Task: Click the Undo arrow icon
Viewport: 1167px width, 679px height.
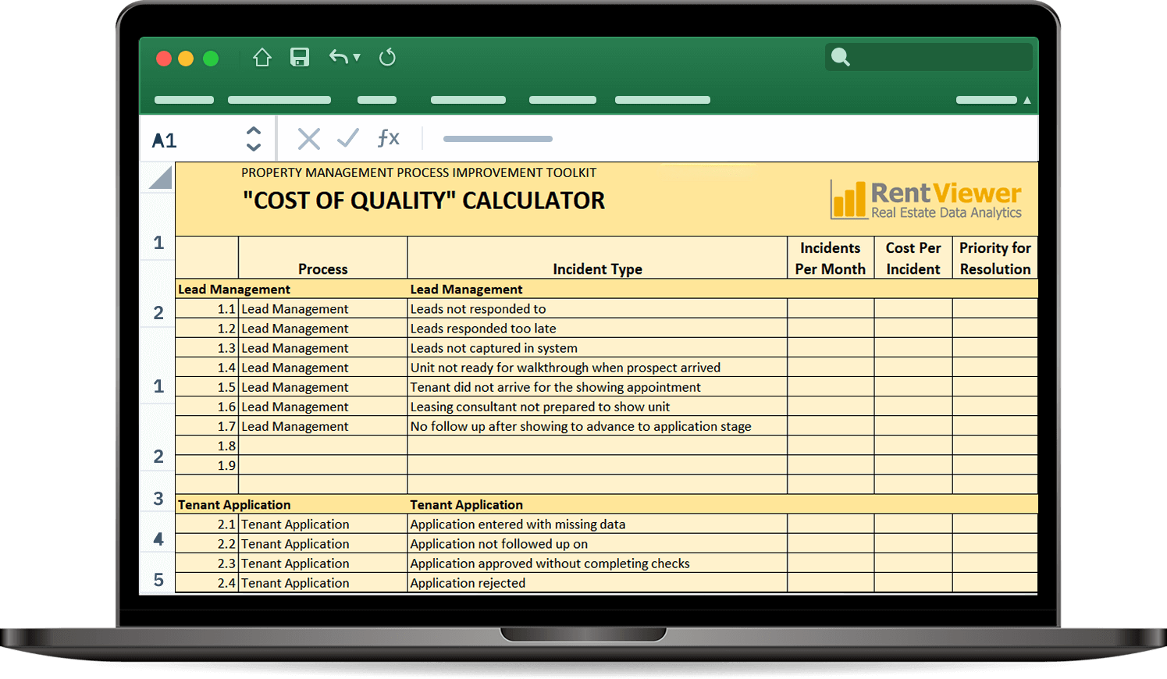Action: [338, 57]
